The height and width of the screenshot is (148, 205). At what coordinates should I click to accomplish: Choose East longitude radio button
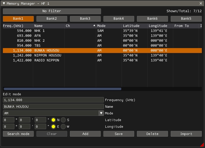click(x=53, y=127)
